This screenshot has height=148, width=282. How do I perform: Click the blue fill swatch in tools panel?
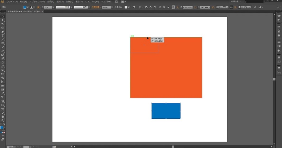(x=2, y=128)
